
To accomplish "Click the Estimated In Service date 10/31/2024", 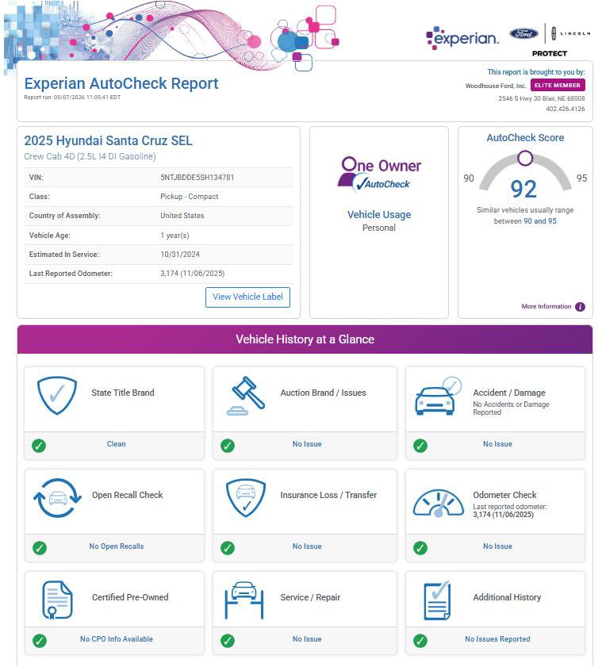I will pyautogui.click(x=179, y=255).
